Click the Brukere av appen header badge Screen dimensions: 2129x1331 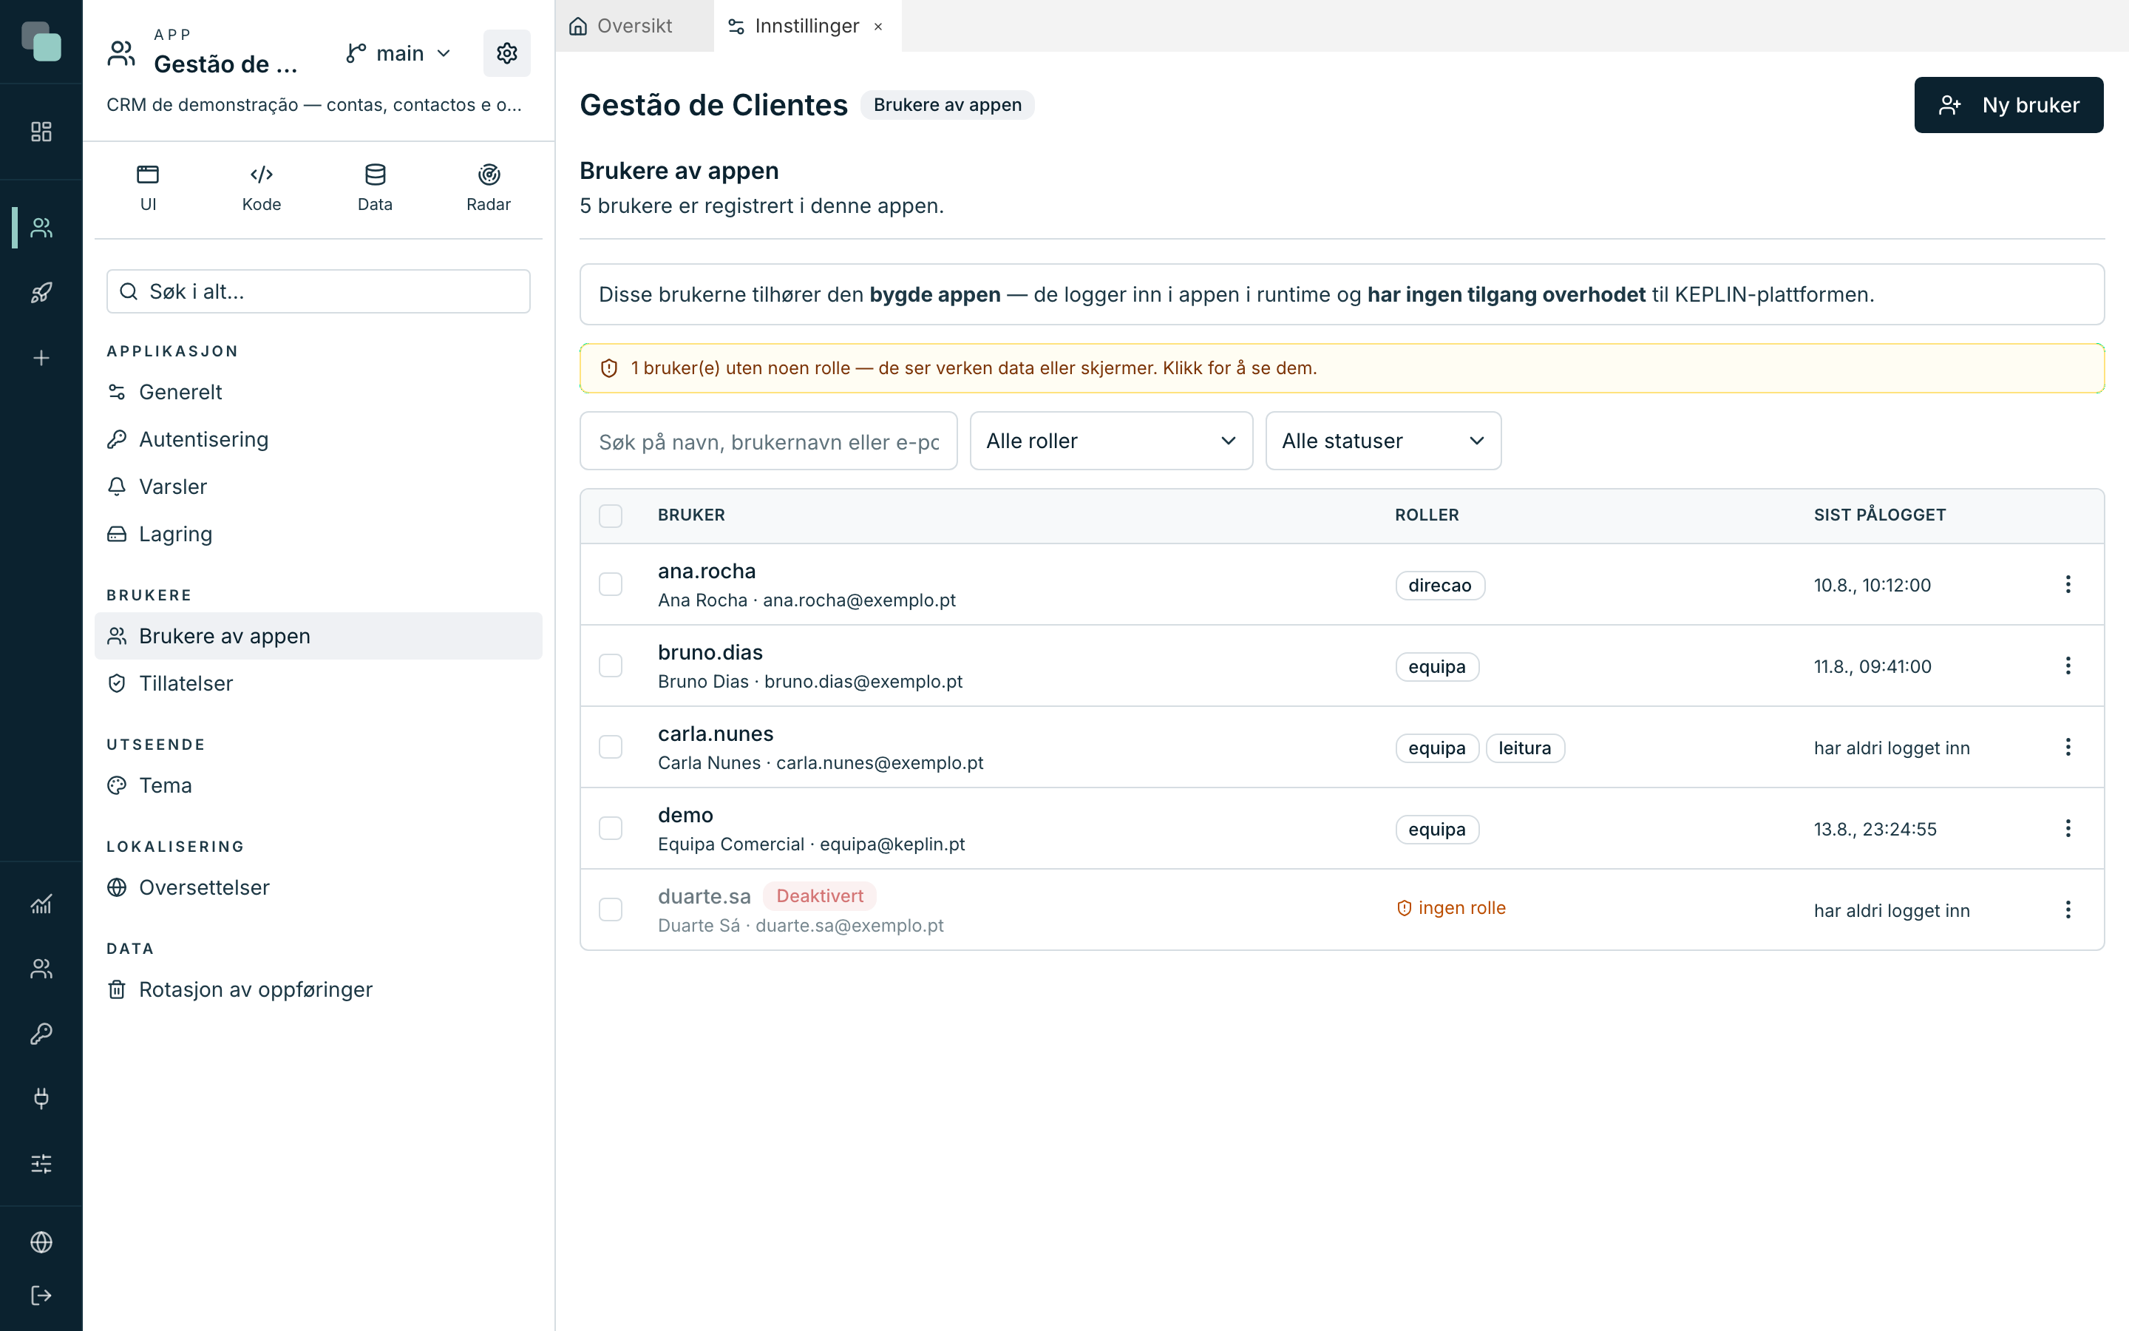coord(948,105)
